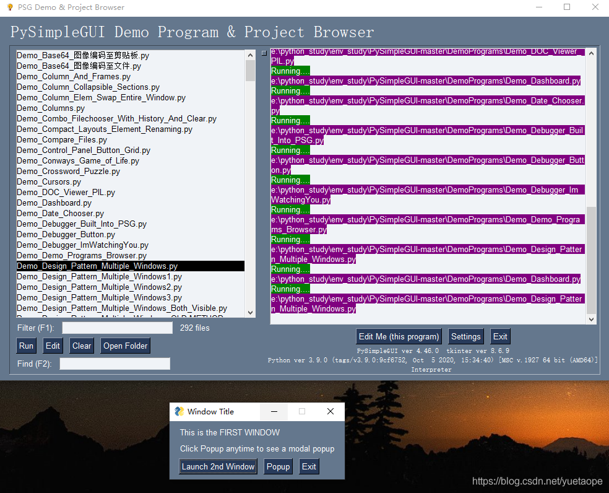The height and width of the screenshot is (493, 609).
Task: Select Demo_Column_And_Frames.py
Action: 131,76
